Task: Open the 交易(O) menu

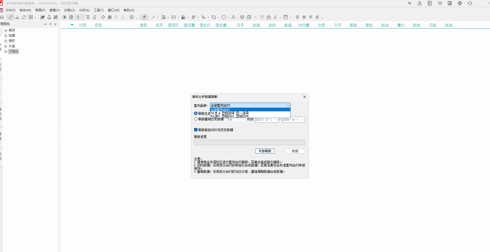Action: pyautogui.click(x=69, y=10)
